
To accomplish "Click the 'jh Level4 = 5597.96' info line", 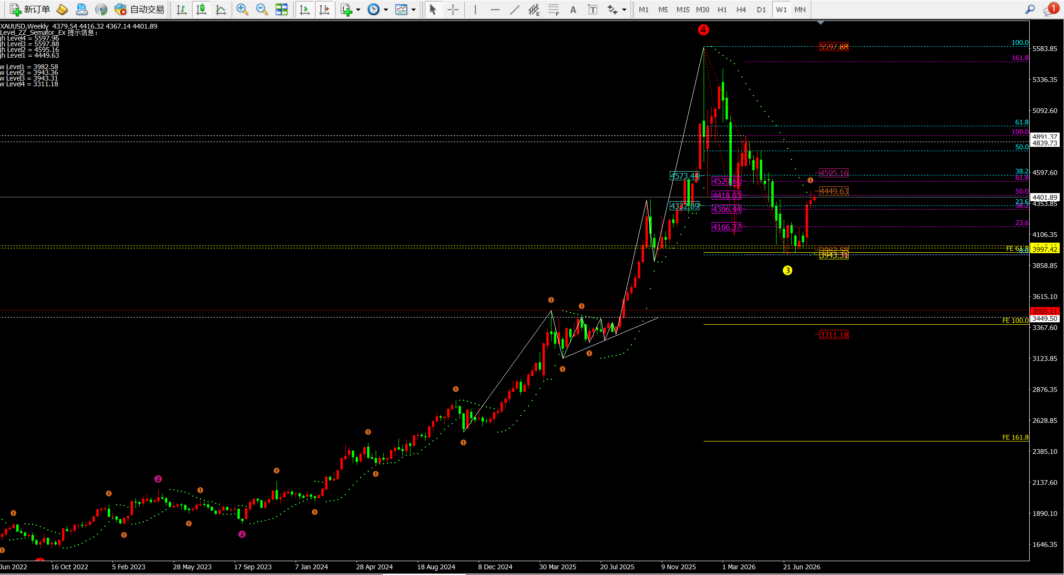I will [x=30, y=38].
